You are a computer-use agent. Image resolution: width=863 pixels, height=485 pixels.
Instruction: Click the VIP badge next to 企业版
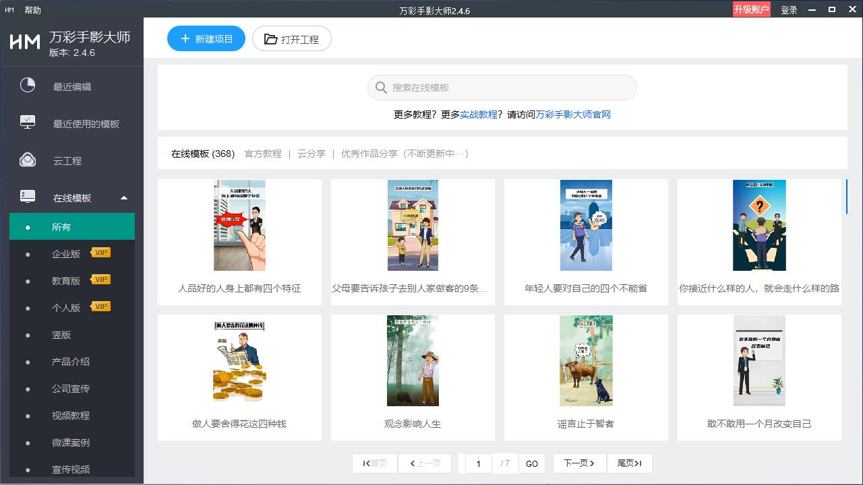(100, 253)
